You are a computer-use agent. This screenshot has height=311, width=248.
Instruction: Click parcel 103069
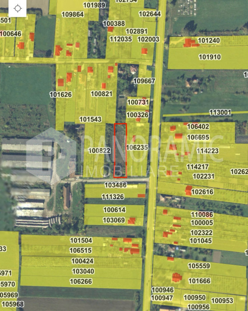click(x=114, y=220)
